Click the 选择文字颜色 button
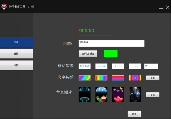Viewport: 171px width, 119px height. (88, 53)
